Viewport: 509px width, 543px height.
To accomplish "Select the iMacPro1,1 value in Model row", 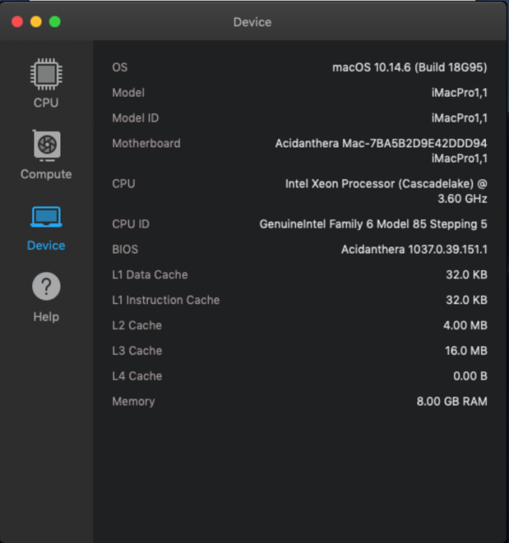I will (x=460, y=93).
